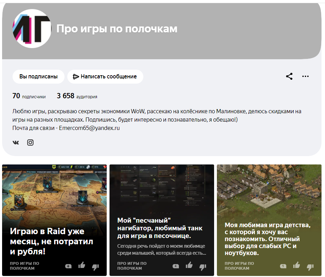
Task: Click the "Написать сообщение" button
Action: tap(105, 77)
